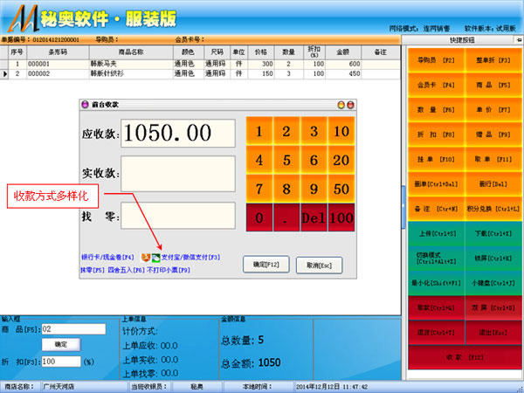524x393 pixels.
Task: Click the WeChat payment icon
Action: (x=155, y=259)
